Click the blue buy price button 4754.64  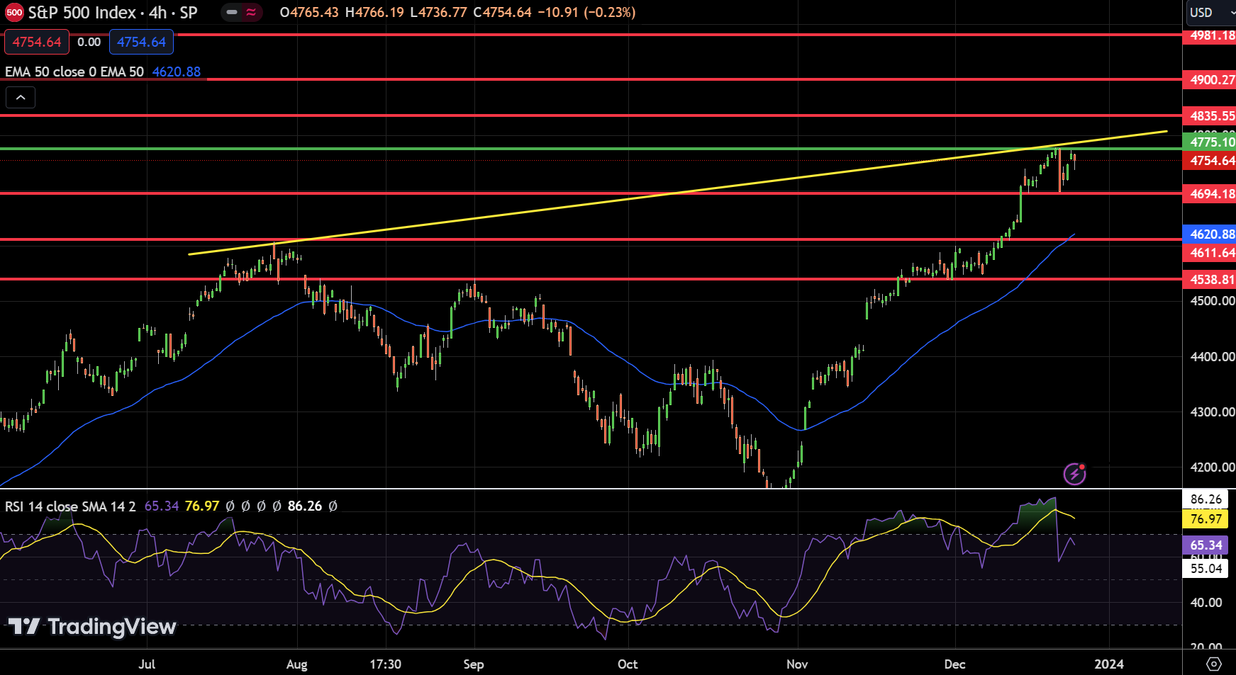(141, 42)
